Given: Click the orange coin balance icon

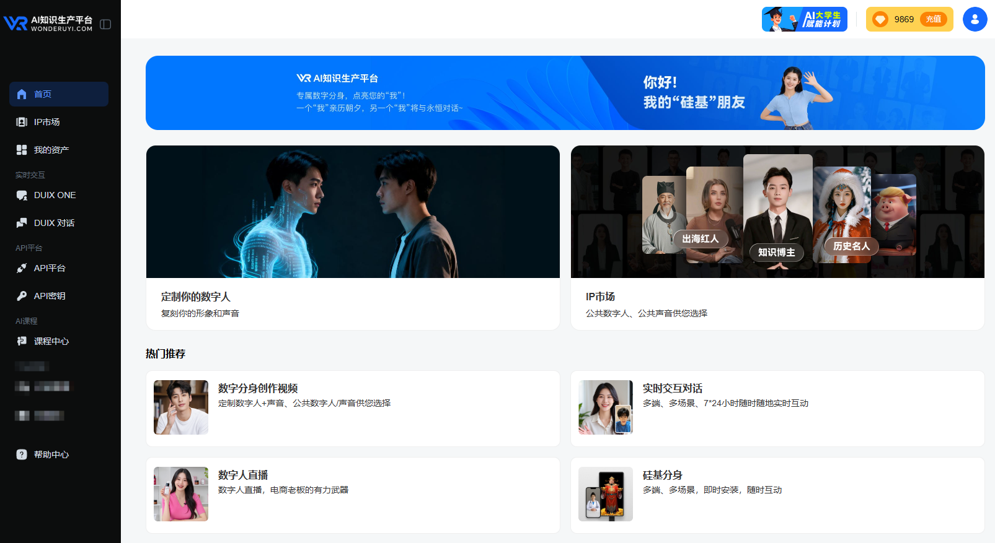Looking at the screenshot, I should pyautogui.click(x=880, y=19).
